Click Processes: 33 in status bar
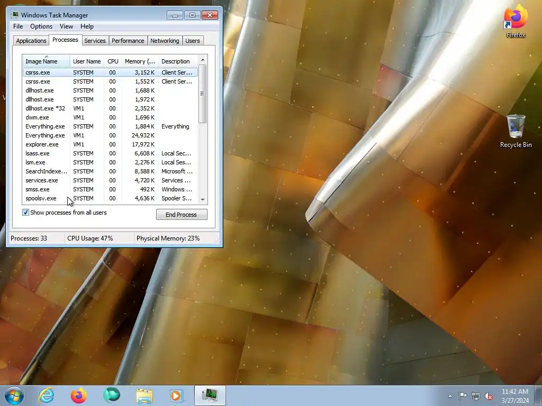Screen dimensions: 542x406 click(x=29, y=238)
